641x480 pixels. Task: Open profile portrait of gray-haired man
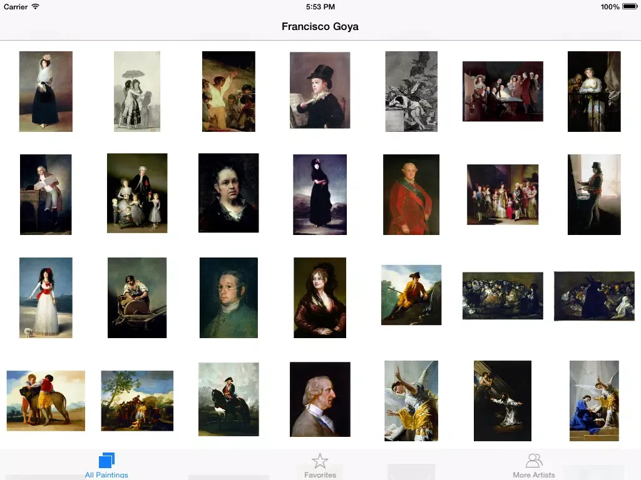point(320,399)
